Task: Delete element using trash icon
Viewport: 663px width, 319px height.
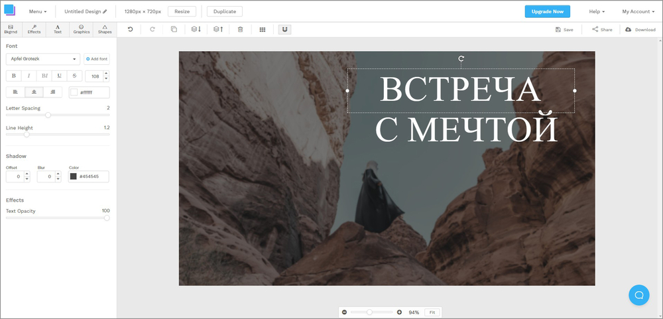Action: (240, 29)
